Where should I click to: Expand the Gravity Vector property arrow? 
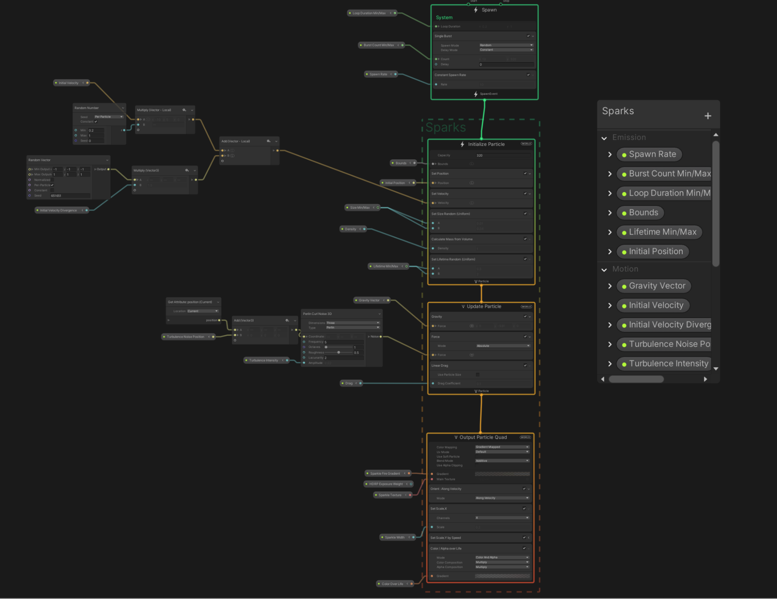tap(609, 286)
